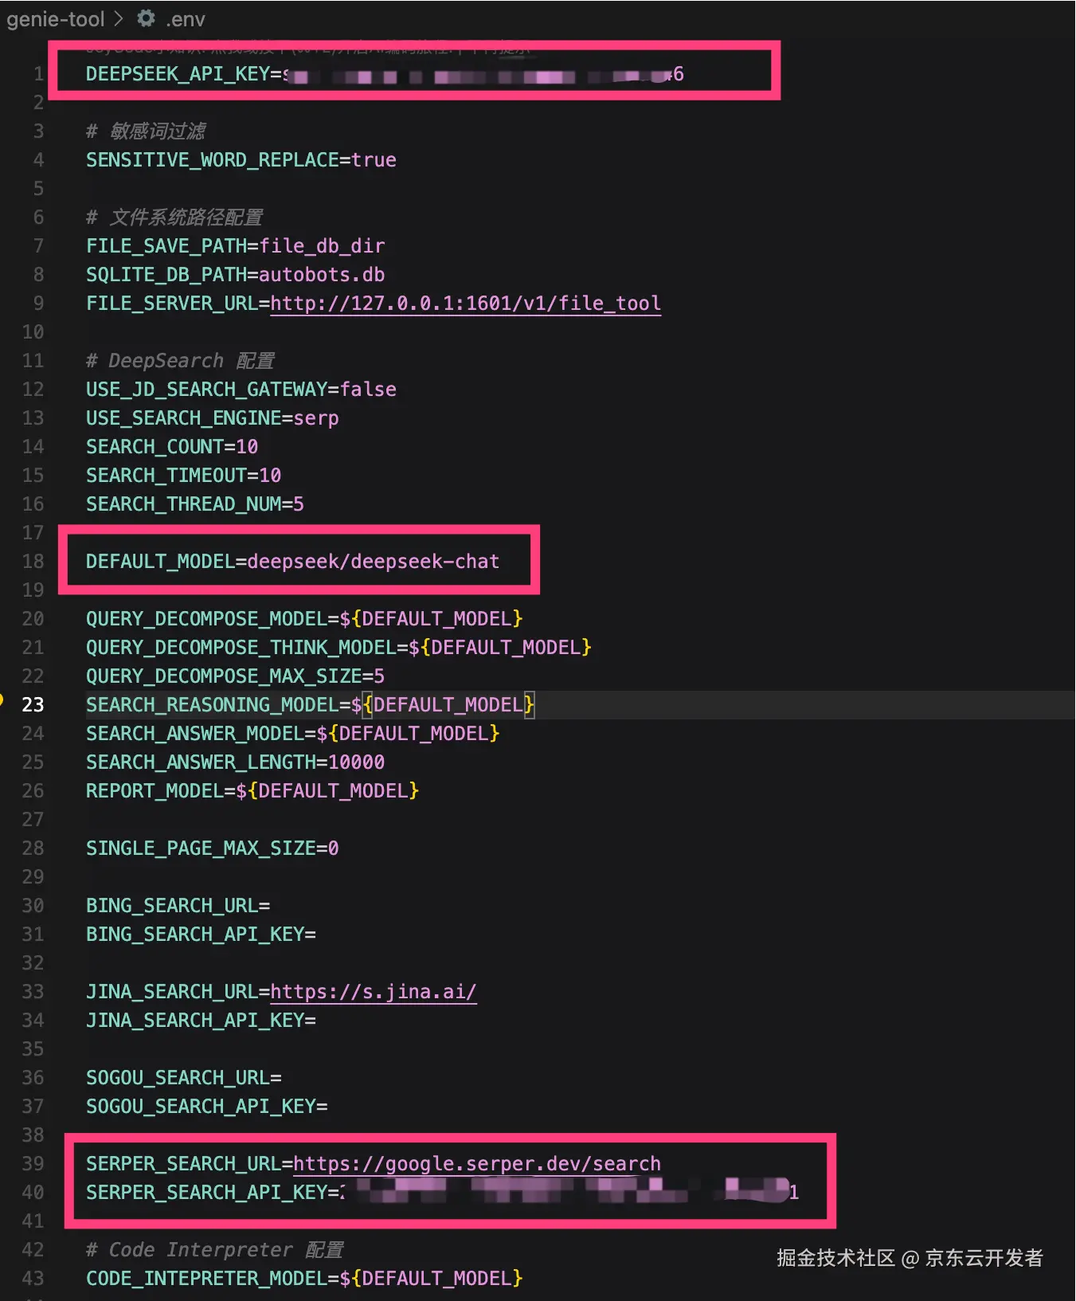
Task: Click the REPORT_MODEL line
Action: (x=252, y=791)
